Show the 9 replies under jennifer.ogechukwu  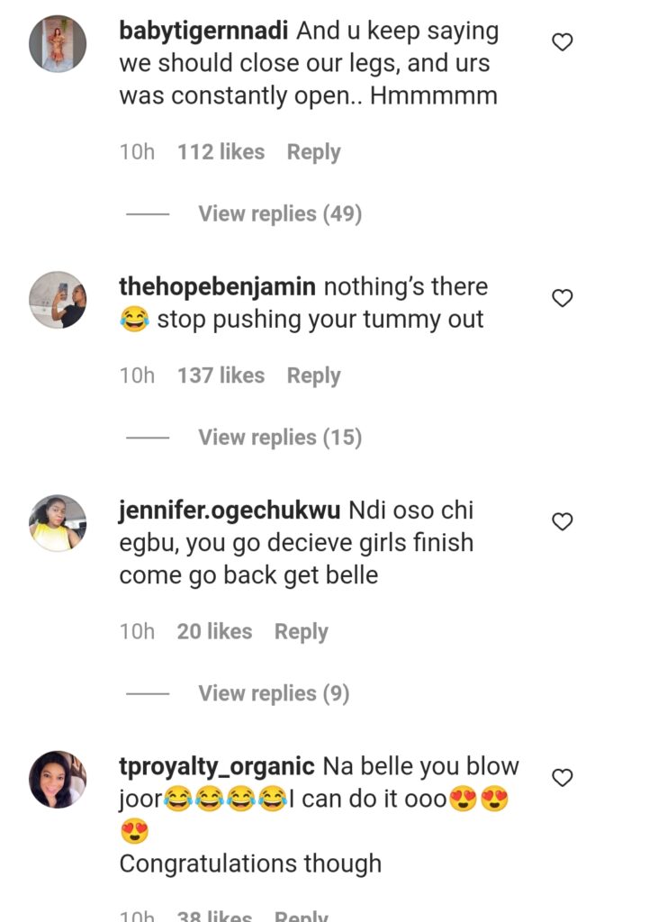click(x=274, y=693)
